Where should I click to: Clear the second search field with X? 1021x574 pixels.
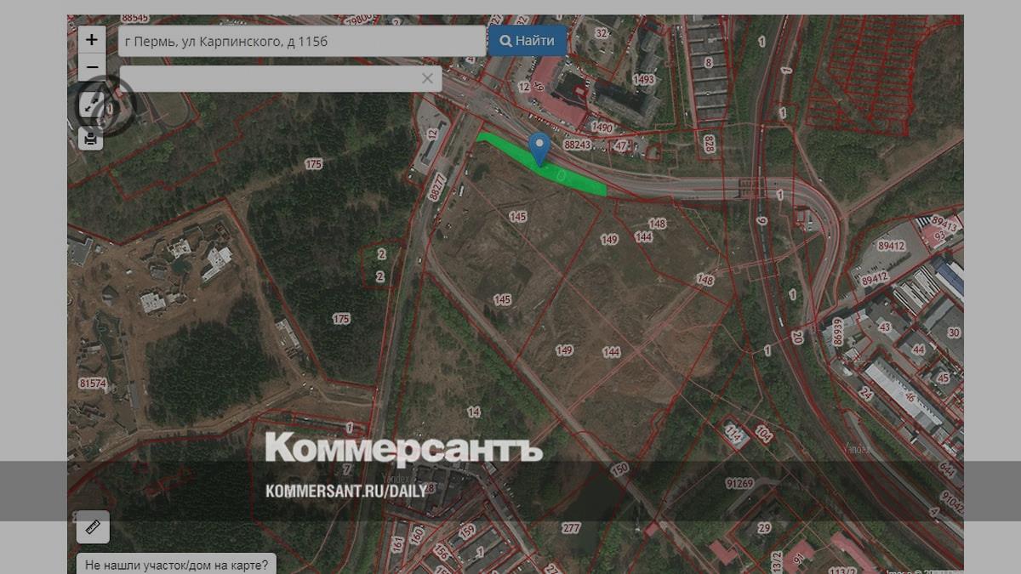pyautogui.click(x=427, y=79)
